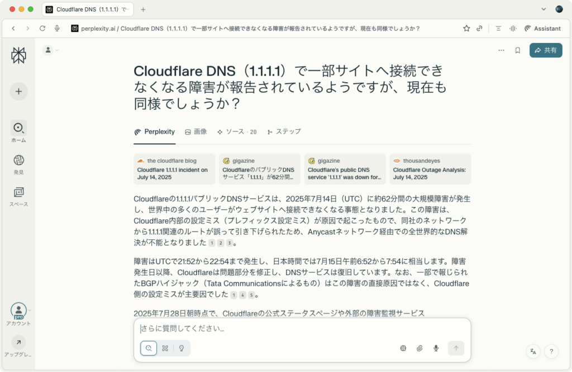Save the thread with the bookmark icon
Image resolution: width=572 pixels, height=372 pixels.
[517, 50]
